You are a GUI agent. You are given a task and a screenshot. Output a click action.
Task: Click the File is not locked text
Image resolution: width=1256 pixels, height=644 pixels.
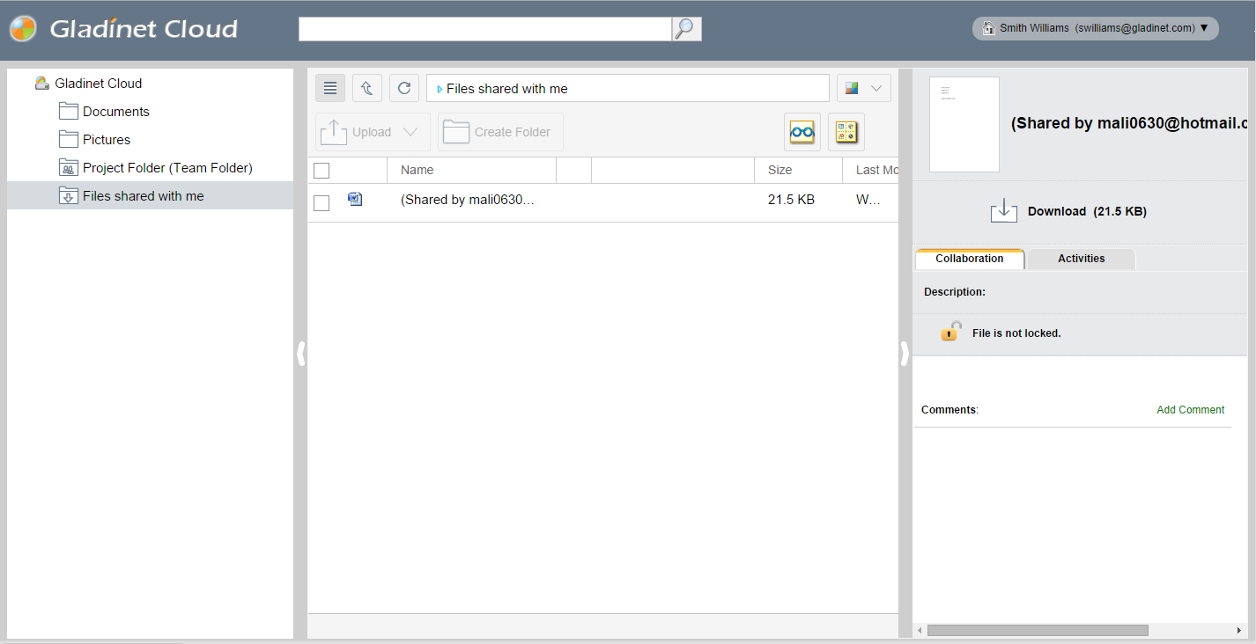1016,333
